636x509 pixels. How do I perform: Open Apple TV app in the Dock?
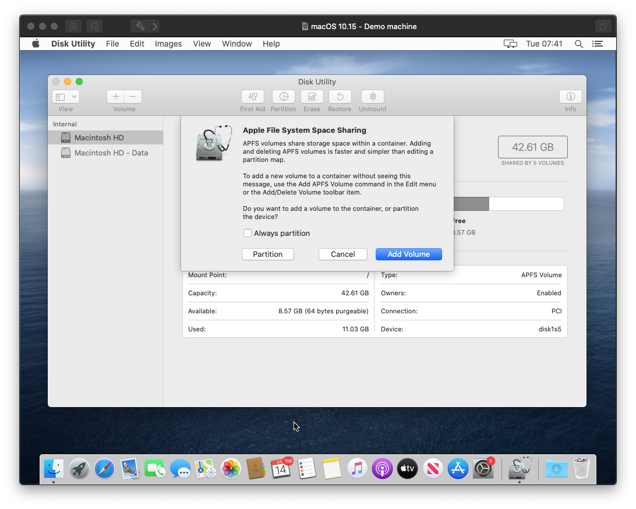tap(407, 469)
